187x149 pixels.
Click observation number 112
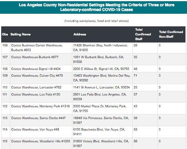pos(5,106)
